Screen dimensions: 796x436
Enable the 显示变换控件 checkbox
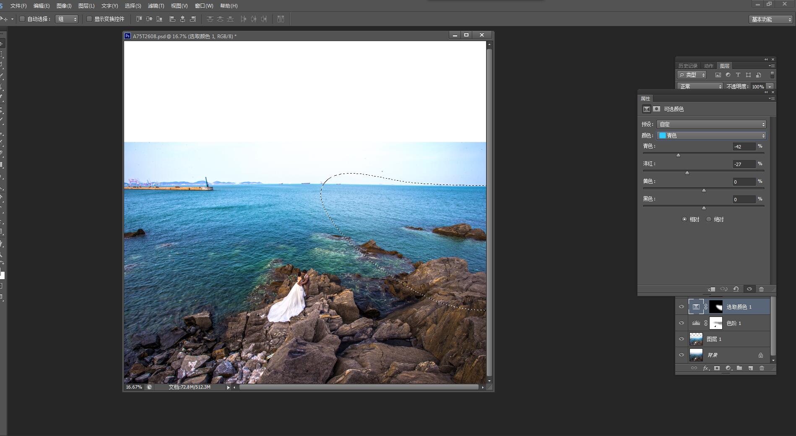click(89, 19)
